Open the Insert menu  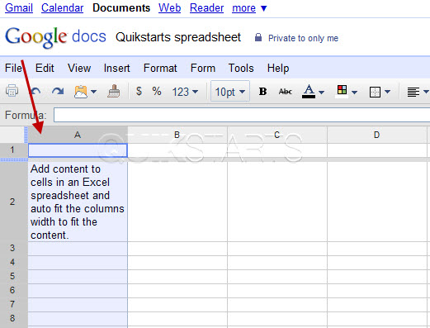116,68
